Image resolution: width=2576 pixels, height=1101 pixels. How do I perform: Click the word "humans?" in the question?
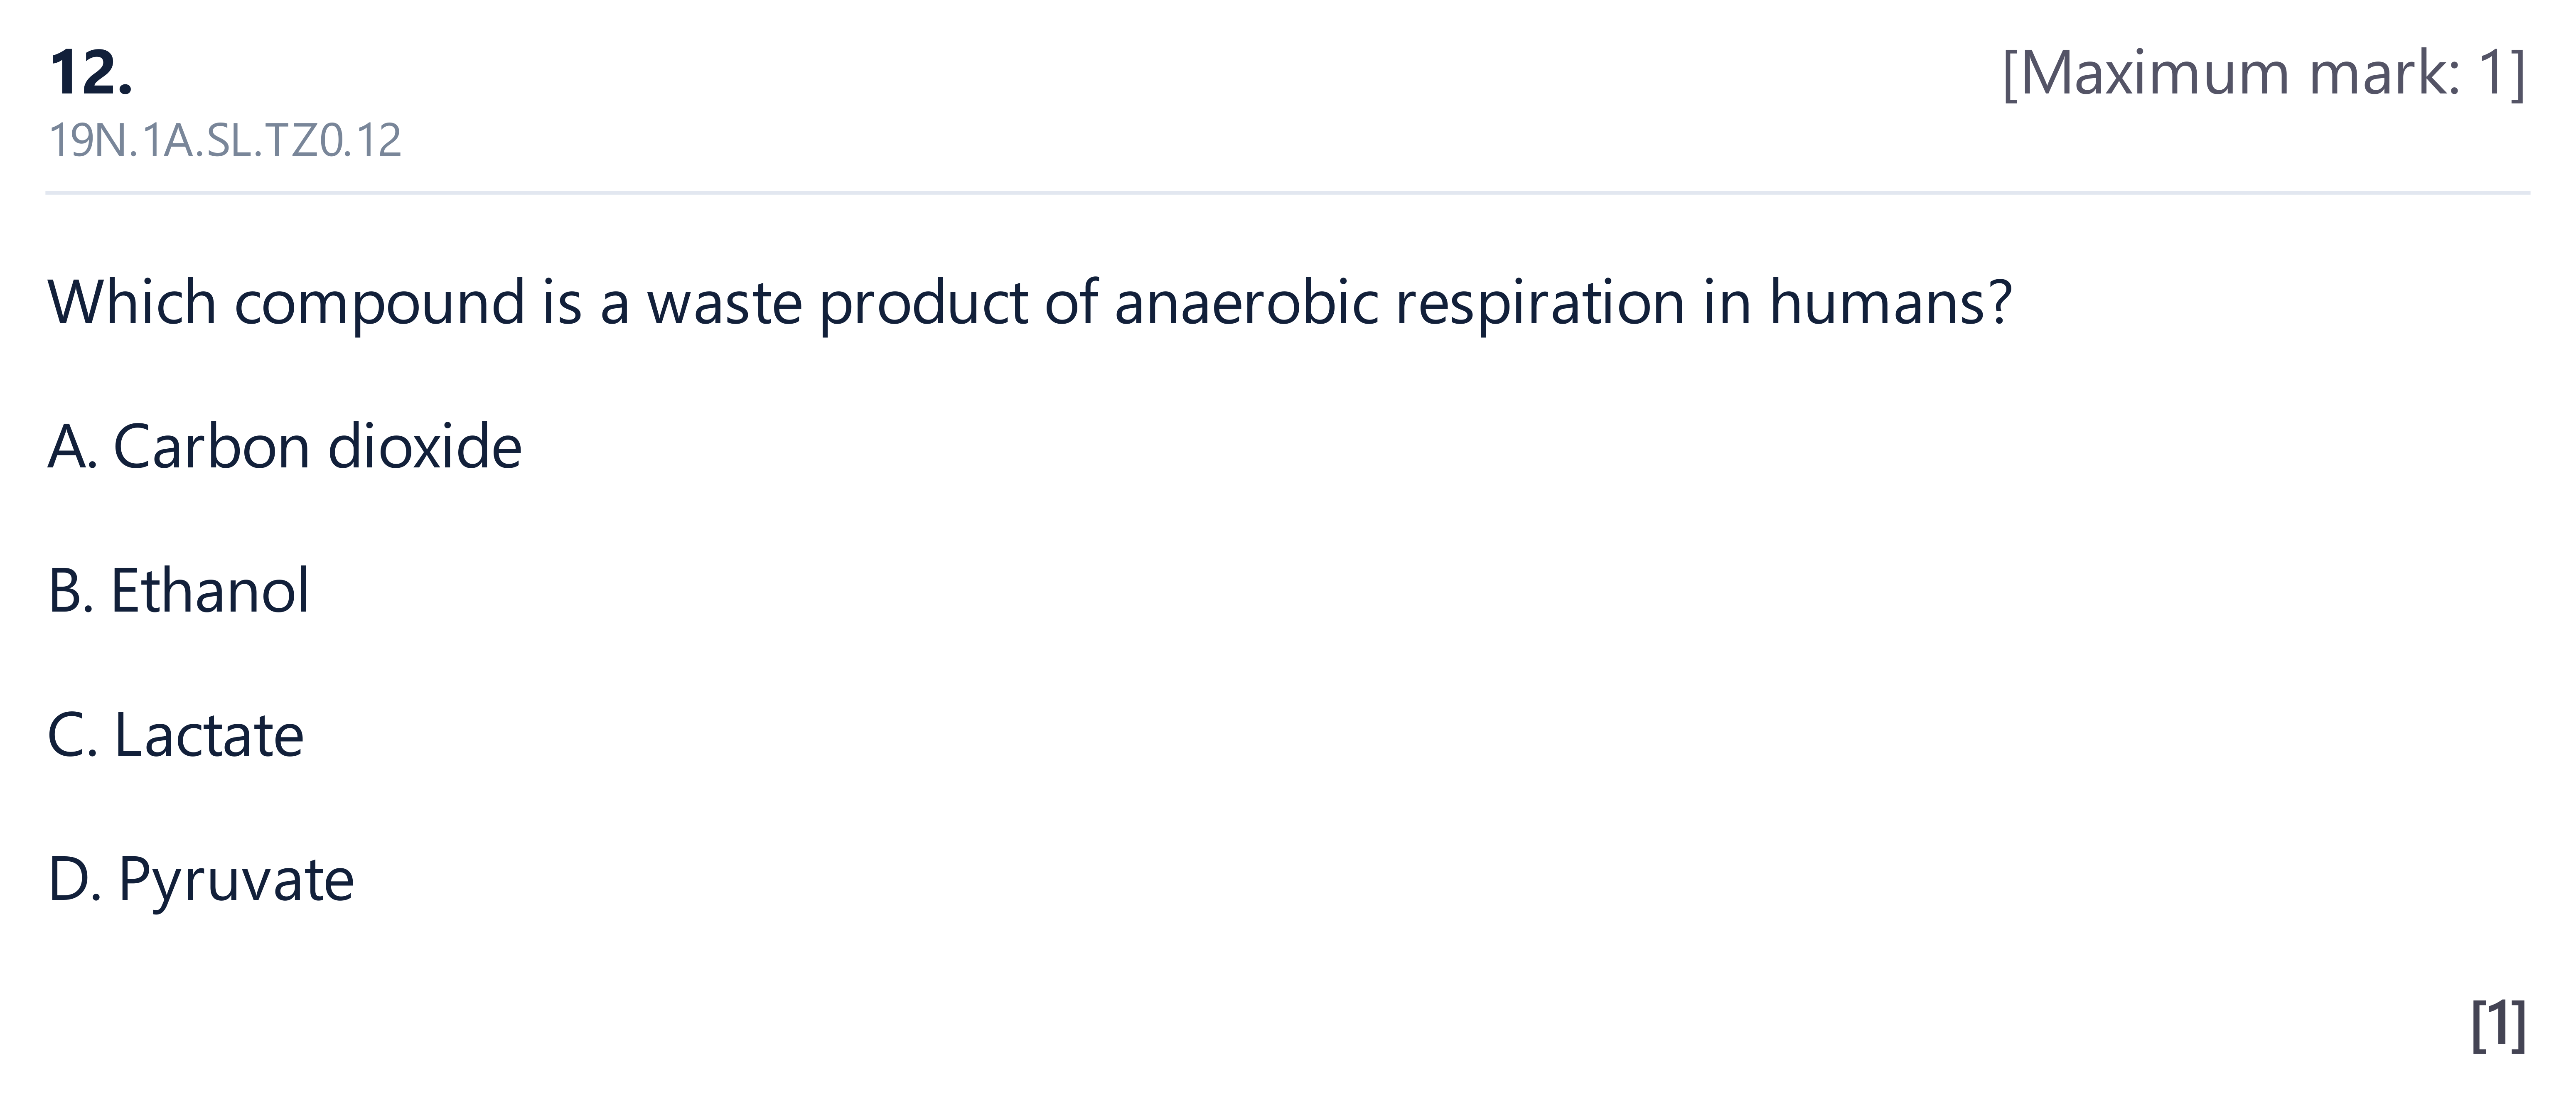point(1890,301)
